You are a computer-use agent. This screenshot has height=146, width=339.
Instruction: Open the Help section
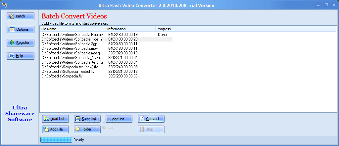[21, 56]
